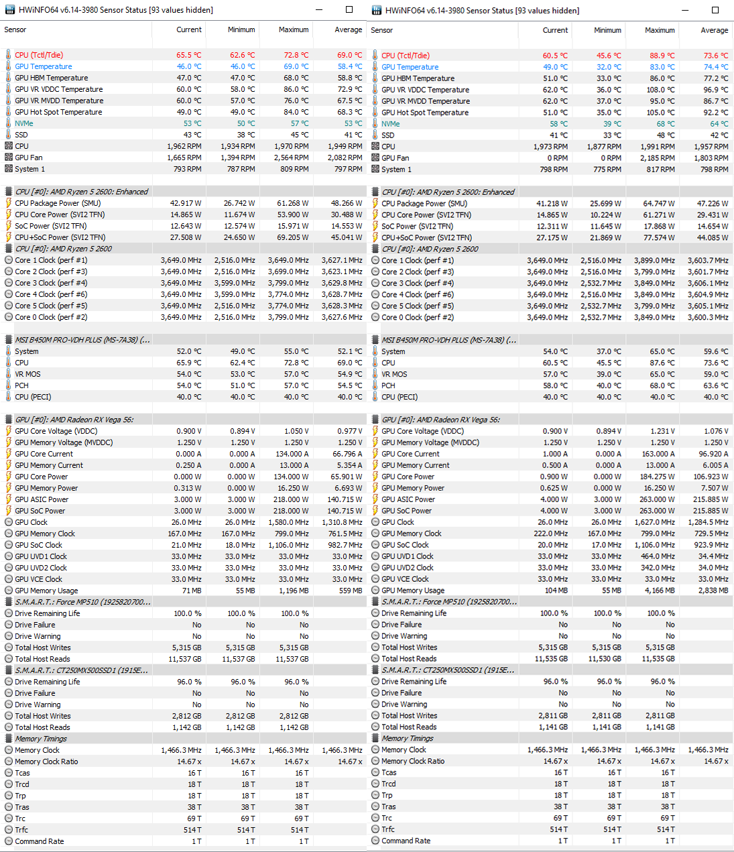The height and width of the screenshot is (852, 734).
Task: Select GPU VR VDDC Temperature row in right window
Action: coord(550,90)
